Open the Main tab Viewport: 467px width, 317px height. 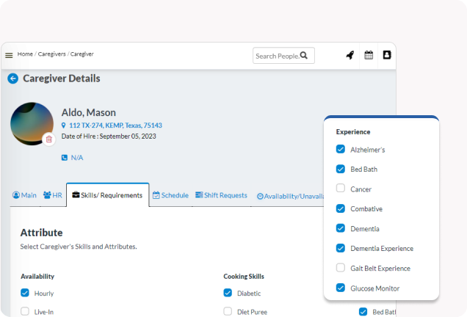(24, 195)
